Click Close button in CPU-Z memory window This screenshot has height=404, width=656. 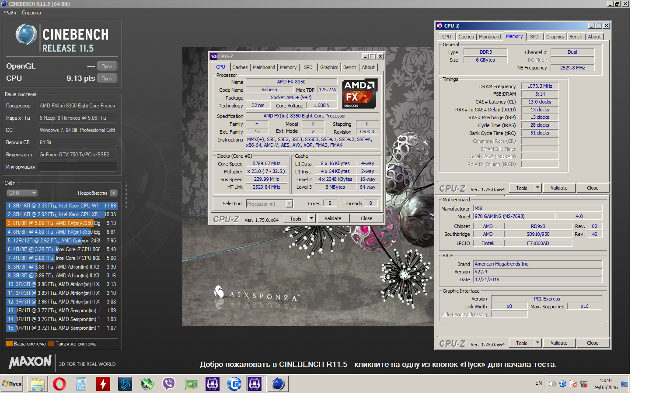click(593, 188)
